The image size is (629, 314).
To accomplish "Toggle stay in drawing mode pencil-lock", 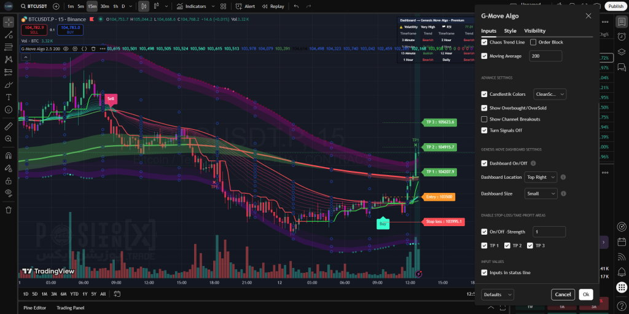I will coord(9,168).
